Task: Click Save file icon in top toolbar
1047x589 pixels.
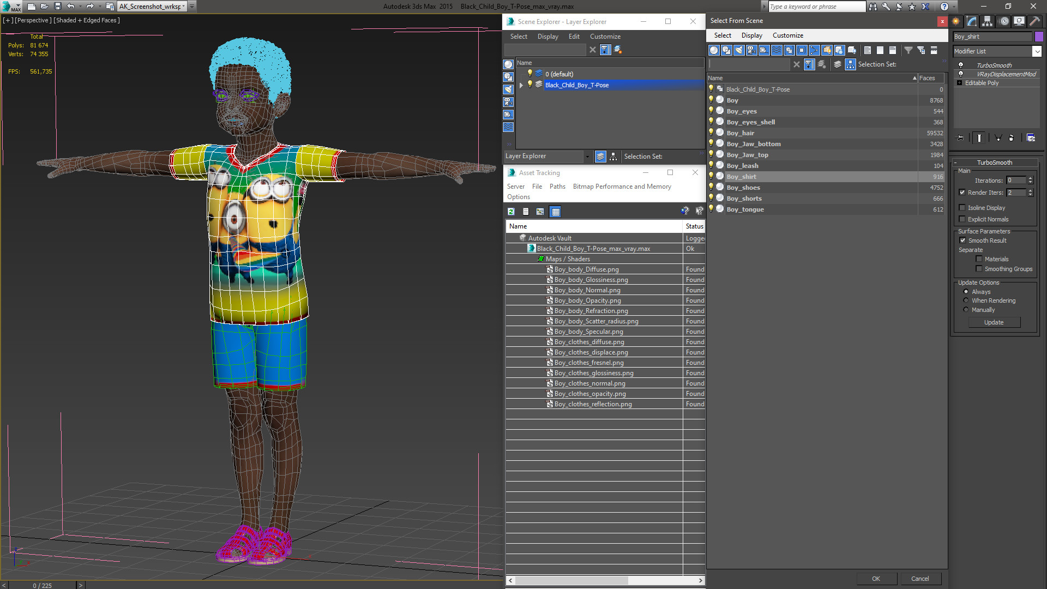Action: (x=58, y=7)
